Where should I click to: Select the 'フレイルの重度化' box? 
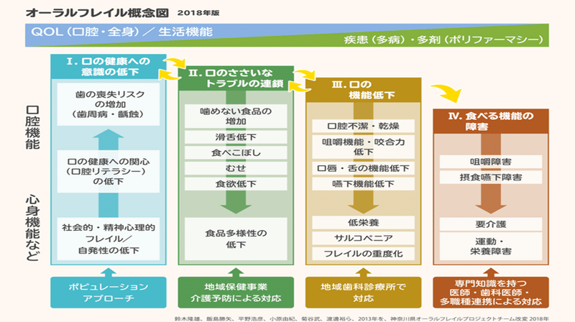364,254
